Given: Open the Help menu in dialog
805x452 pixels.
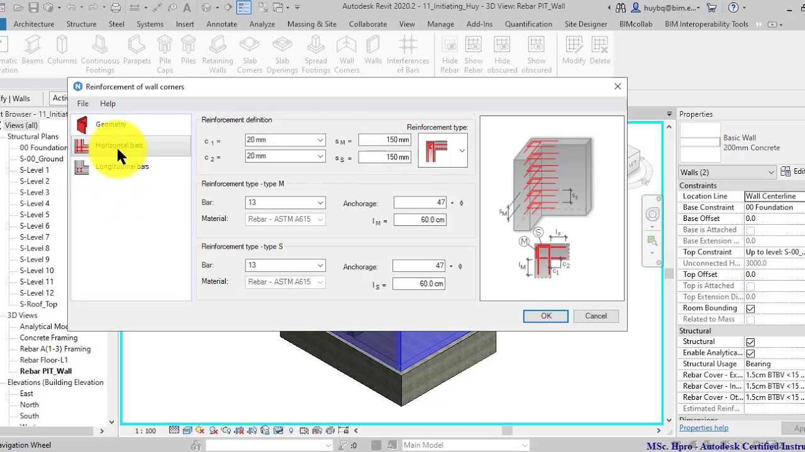Looking at the screenshot, I should (x=108, y=104).
